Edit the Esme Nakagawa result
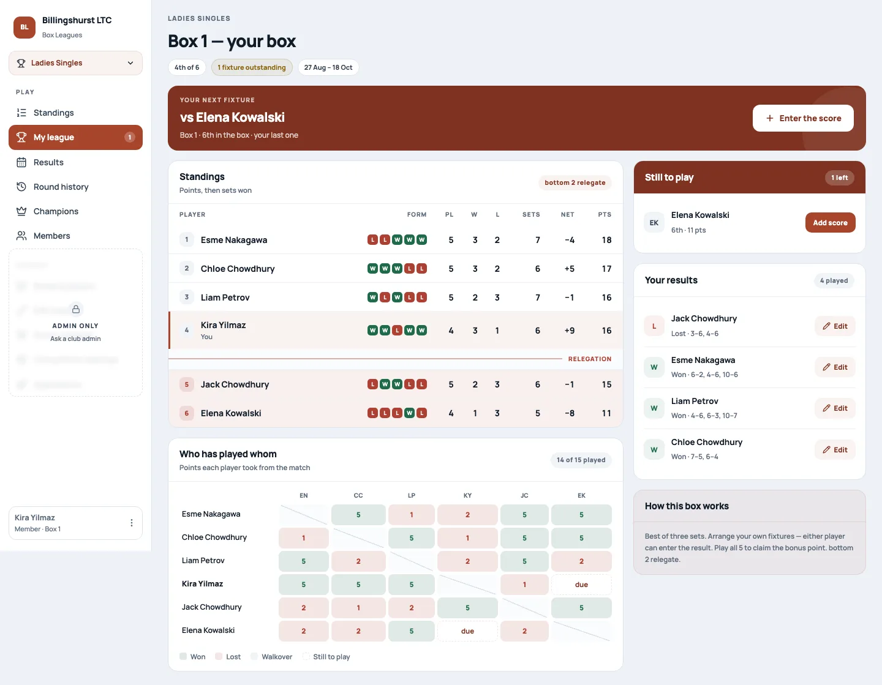Viewport: 882px width, 685px height. point(835,367)
